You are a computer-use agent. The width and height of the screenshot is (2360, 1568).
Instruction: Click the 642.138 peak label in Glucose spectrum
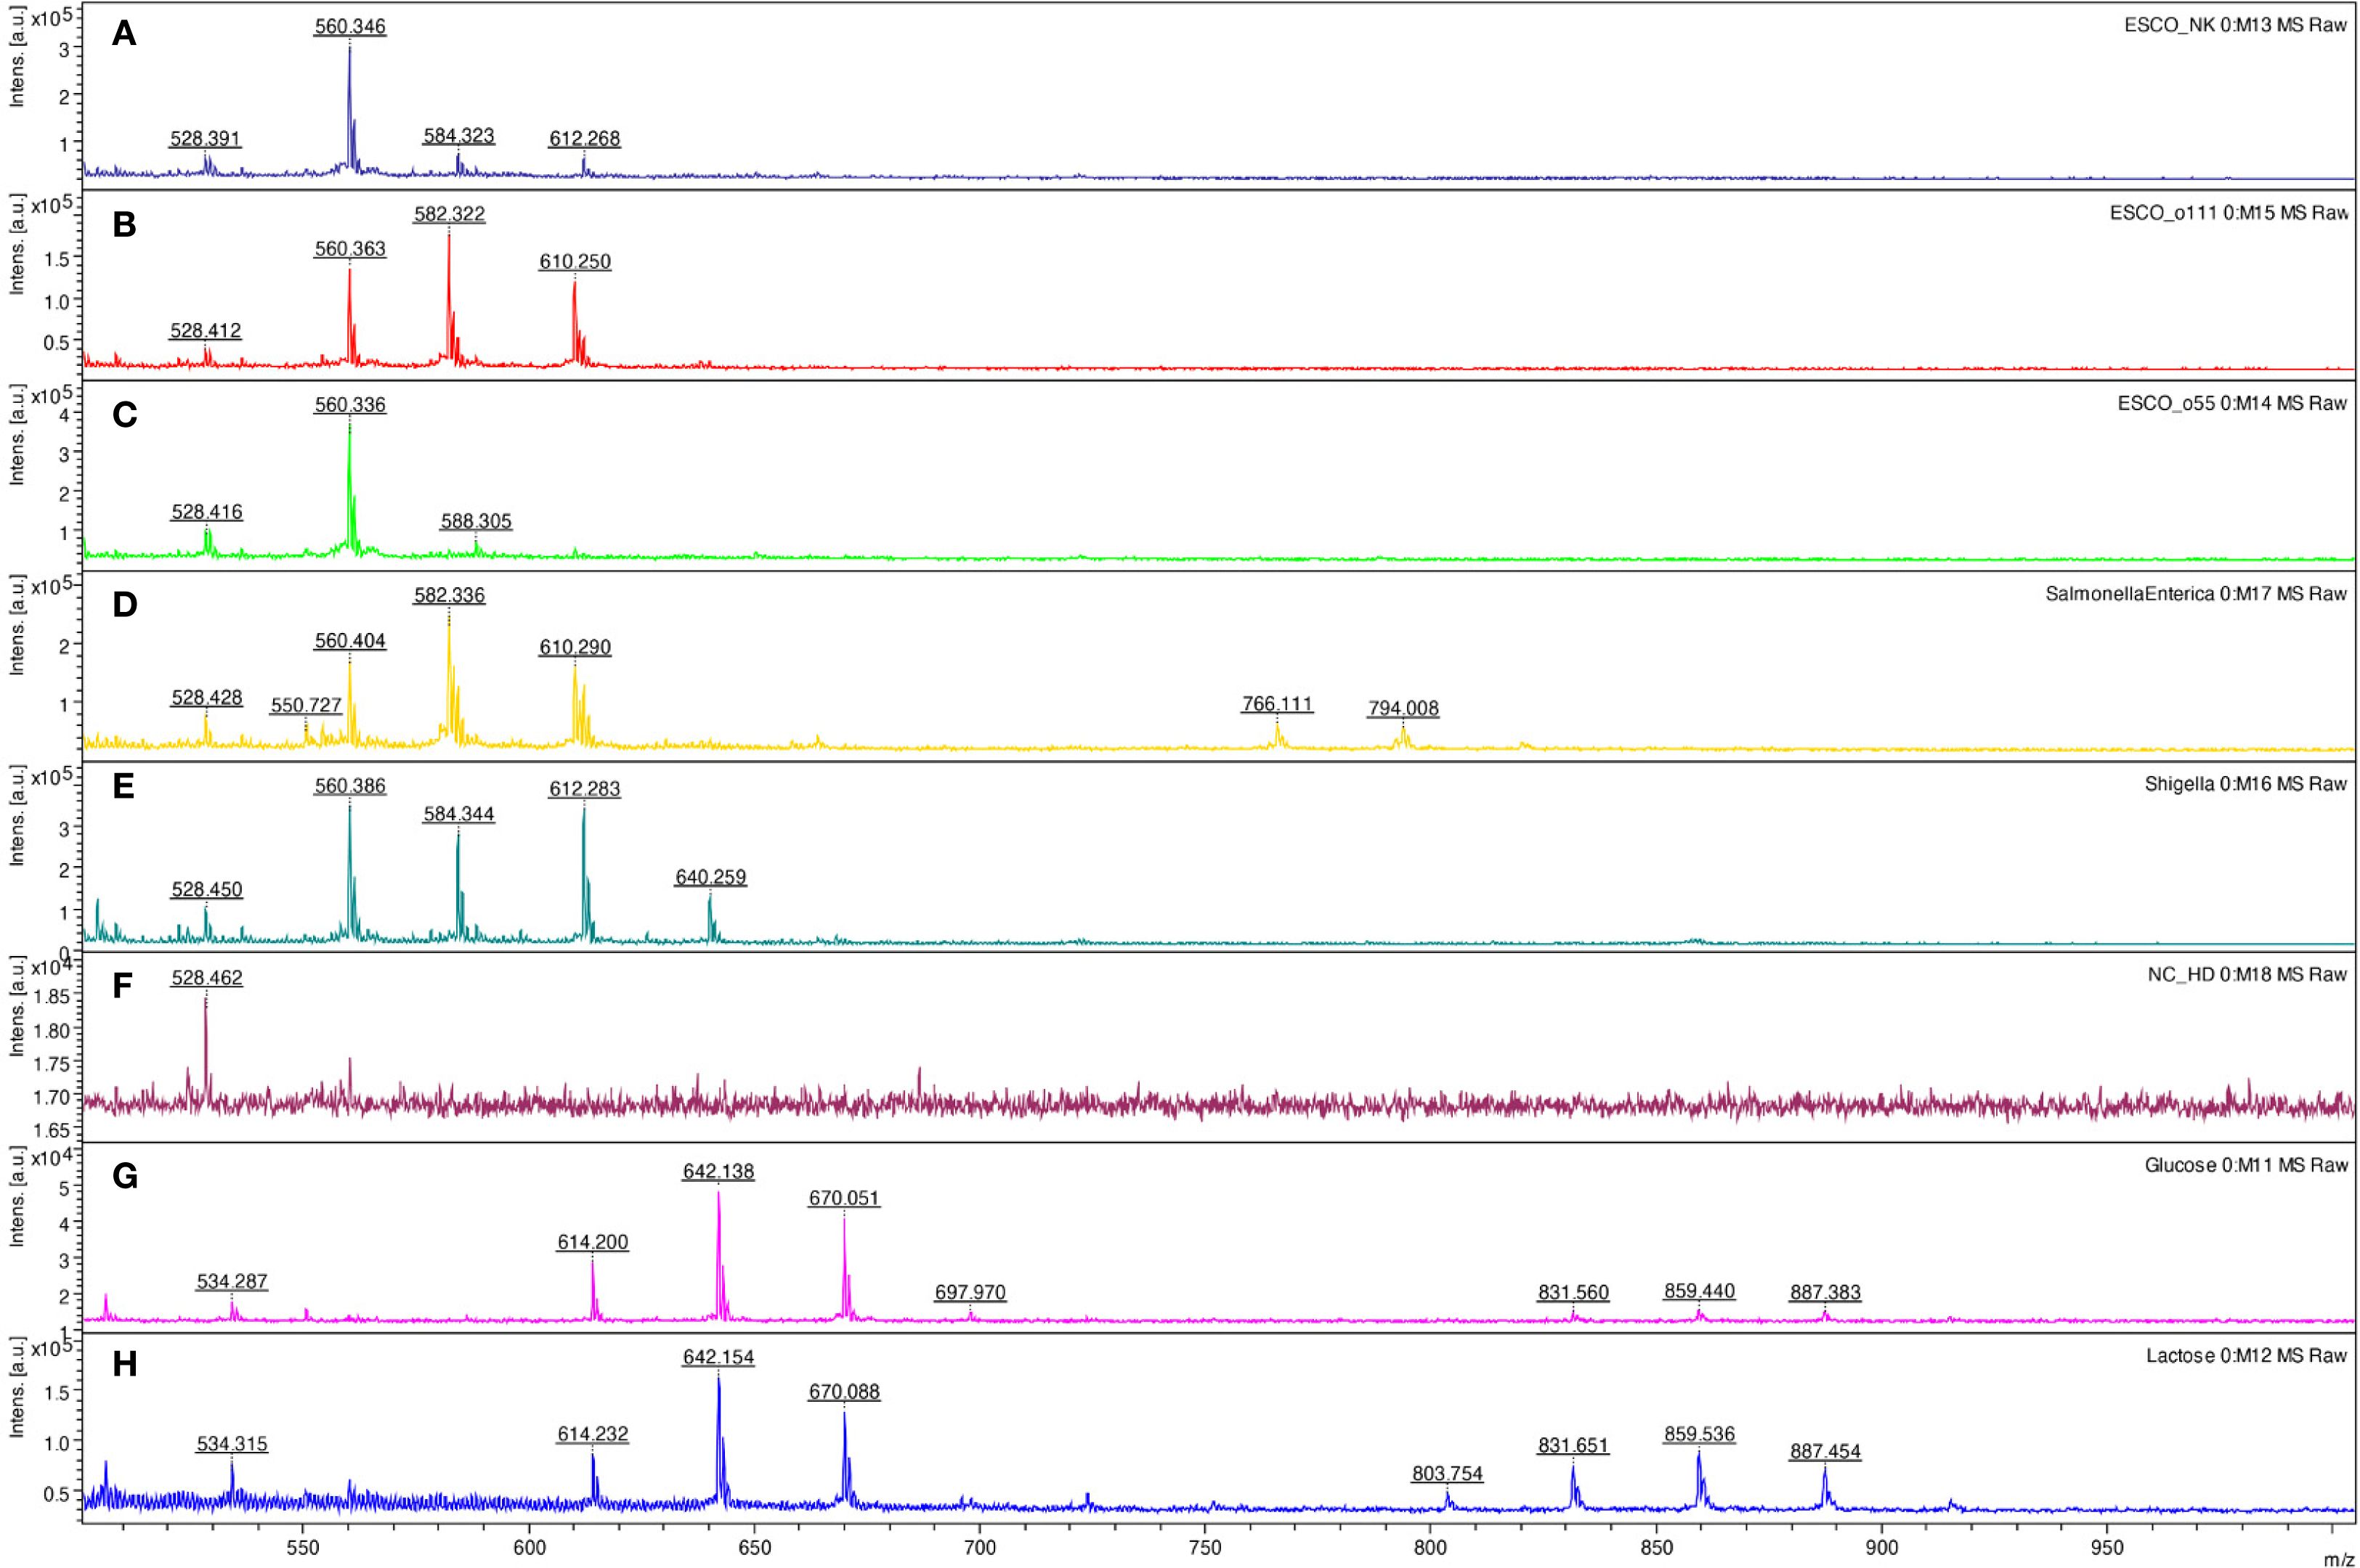click(718, 1171)
